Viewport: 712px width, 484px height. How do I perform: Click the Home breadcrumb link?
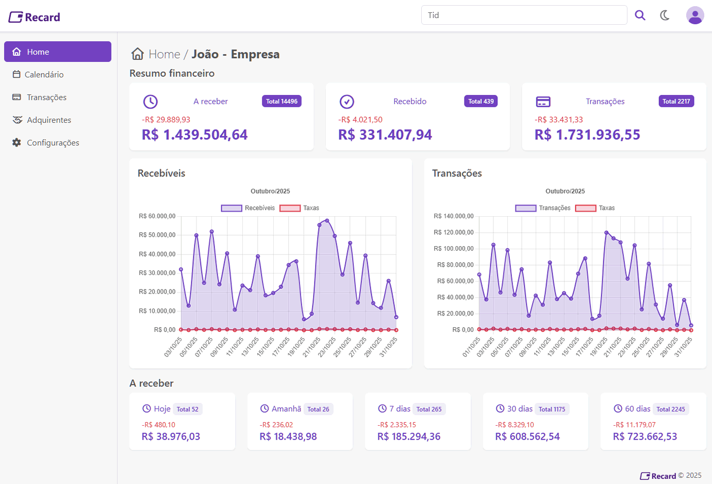point(164,54)
